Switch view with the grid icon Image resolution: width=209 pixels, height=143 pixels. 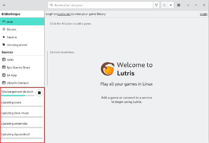coord(164,5)
